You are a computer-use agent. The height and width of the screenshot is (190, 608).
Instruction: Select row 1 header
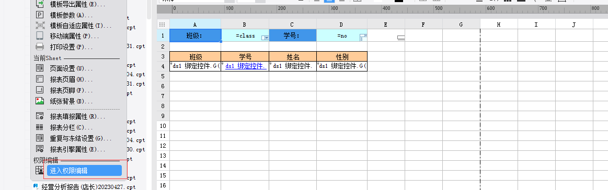point(163,35)
